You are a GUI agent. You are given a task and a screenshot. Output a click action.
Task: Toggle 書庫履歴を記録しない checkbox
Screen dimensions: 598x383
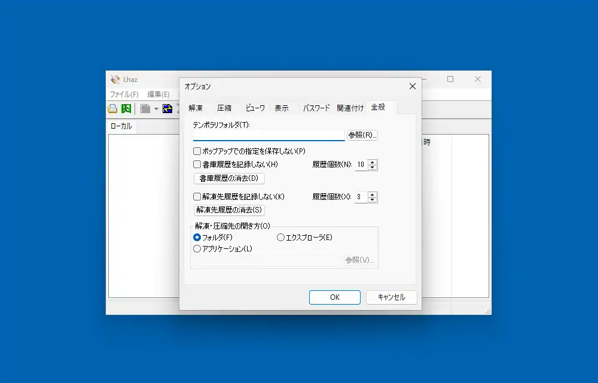coord(197,164)
